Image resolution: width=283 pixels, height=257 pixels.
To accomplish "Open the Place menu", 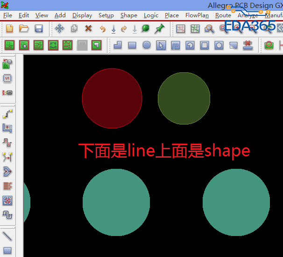I will [x=172, y=15].
